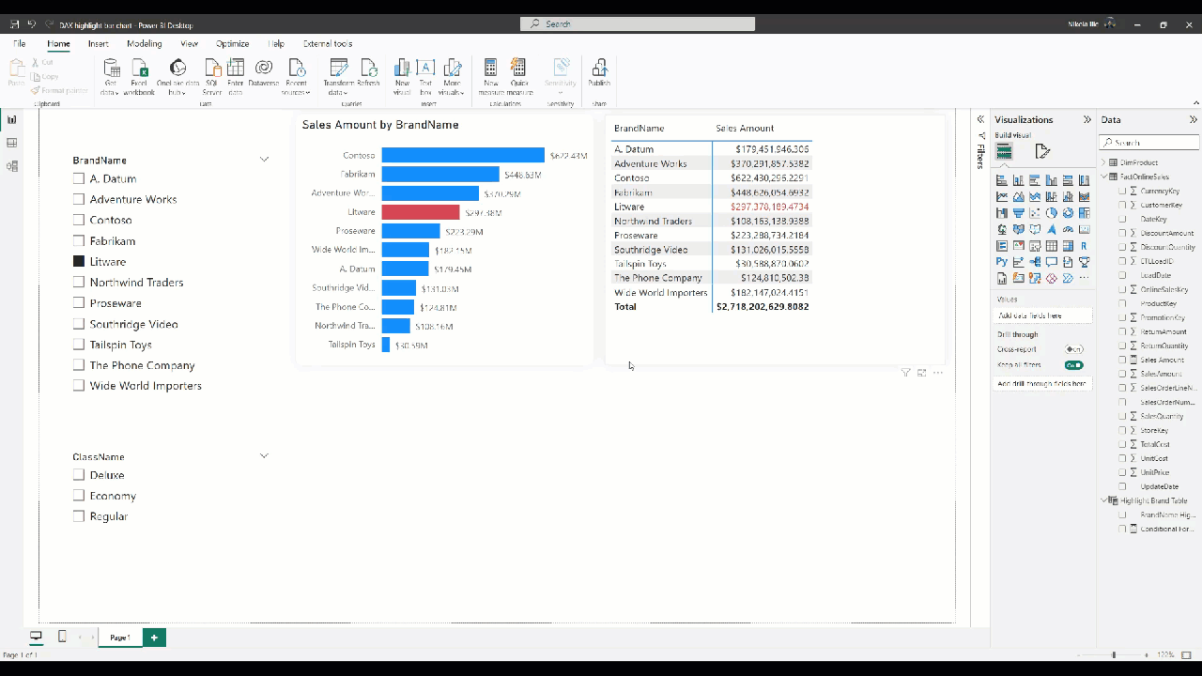Click the Enter data button
This screenshot has width=1202, height=676.
pos(236,77)
